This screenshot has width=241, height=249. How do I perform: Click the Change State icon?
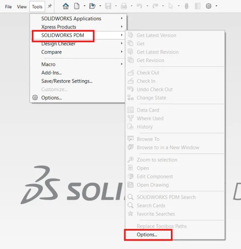point(131,98)
